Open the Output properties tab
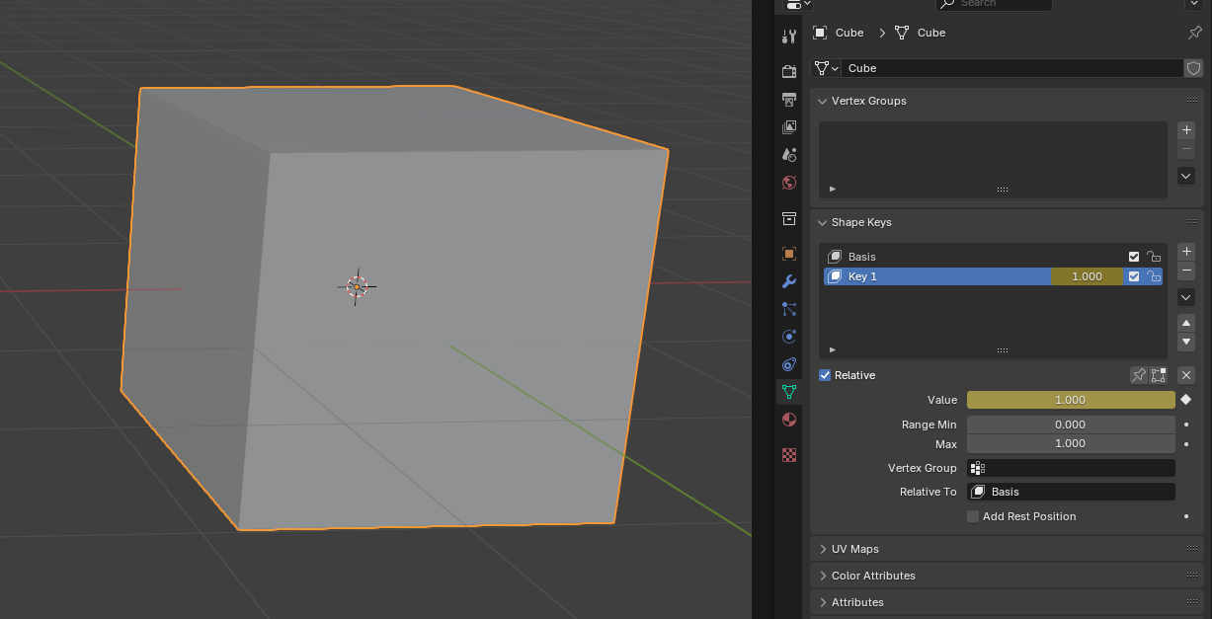Image resolution: width=1212 pixels, height=619 pixels. pos(788,100)
